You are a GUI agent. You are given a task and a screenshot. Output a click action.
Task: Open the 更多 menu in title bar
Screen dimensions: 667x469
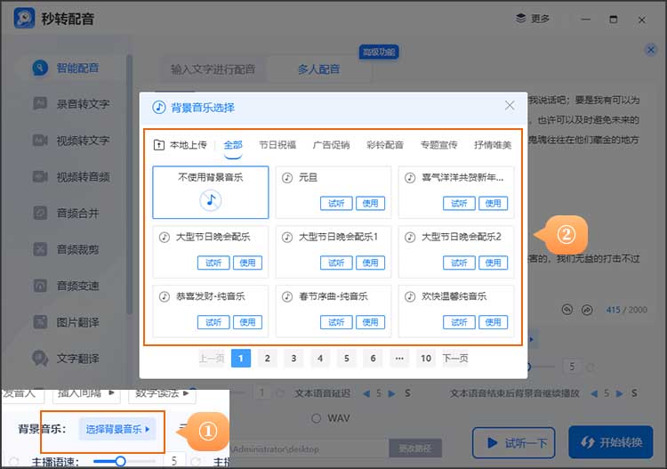(x=533, y=19)
